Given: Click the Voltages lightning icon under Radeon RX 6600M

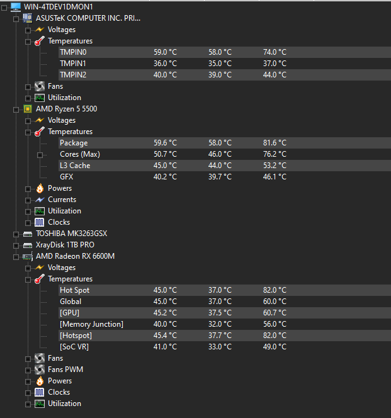Looking at the screenshot, I should (40, 268).
